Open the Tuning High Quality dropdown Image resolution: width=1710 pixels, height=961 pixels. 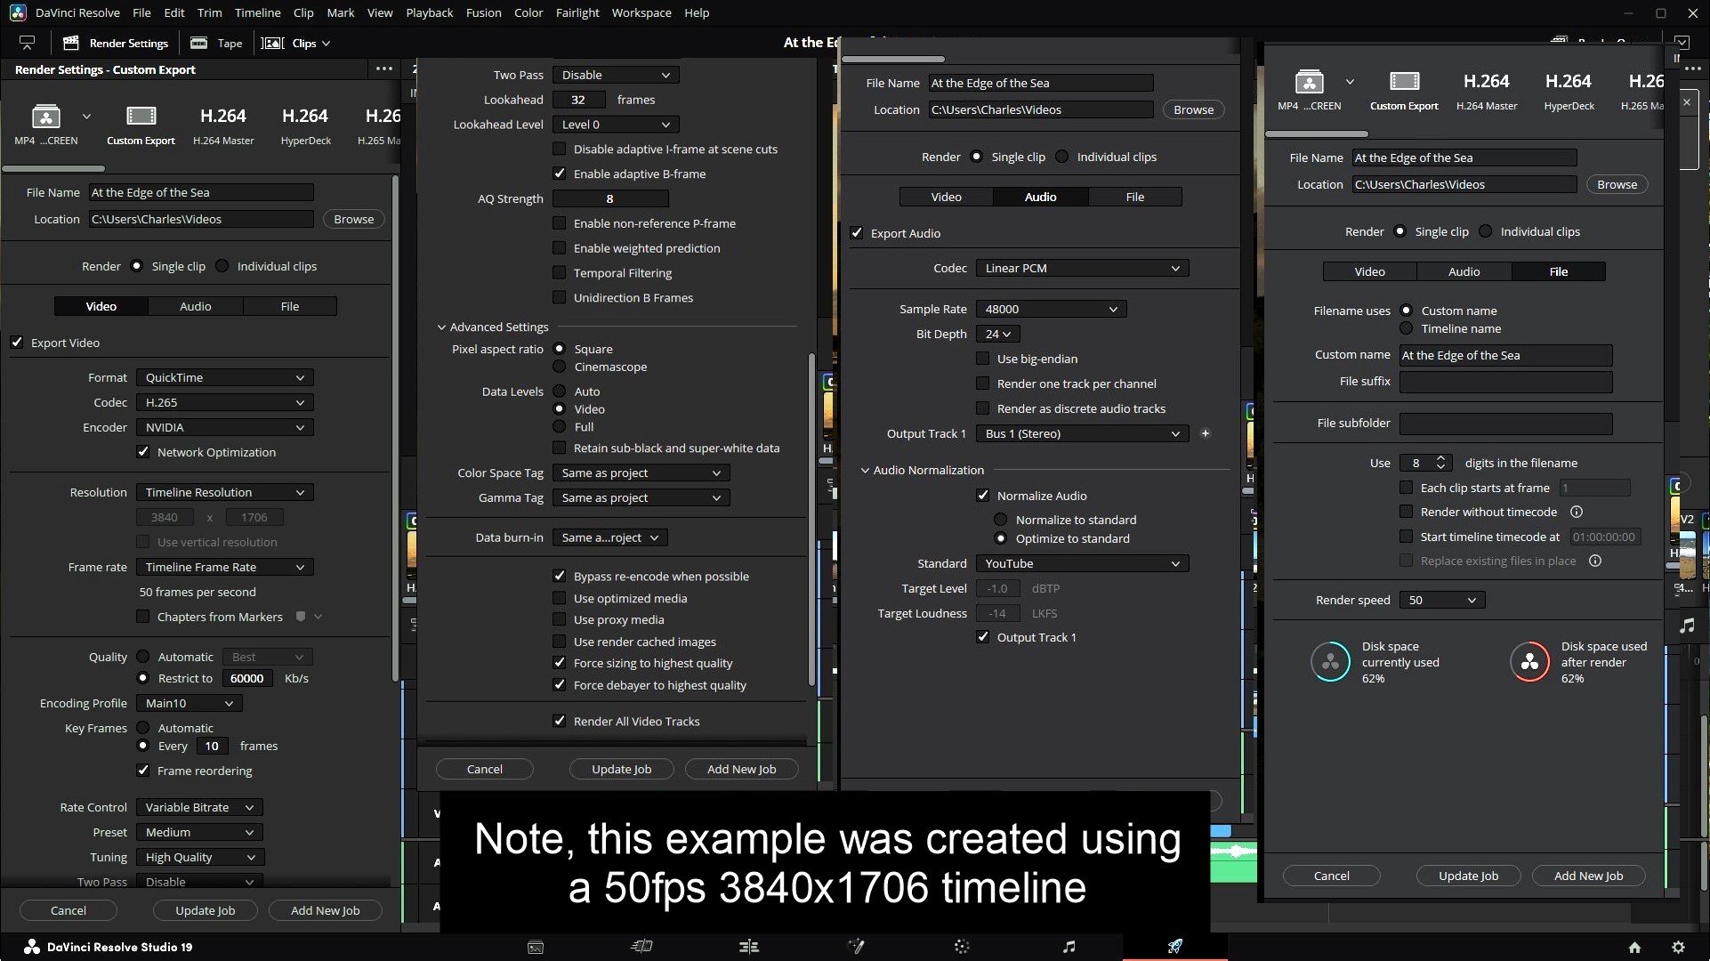(x=200, y=857)
